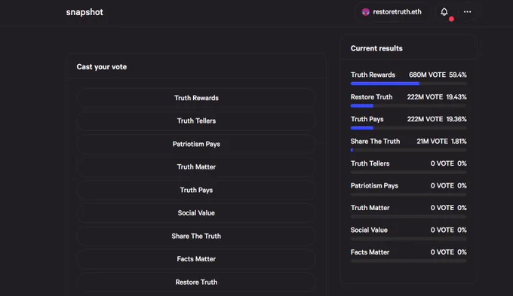Image resolution: width=513 pixels, height=296 pixels.
Task: Open the notifications bell icon
Action: tap(444, 12)
